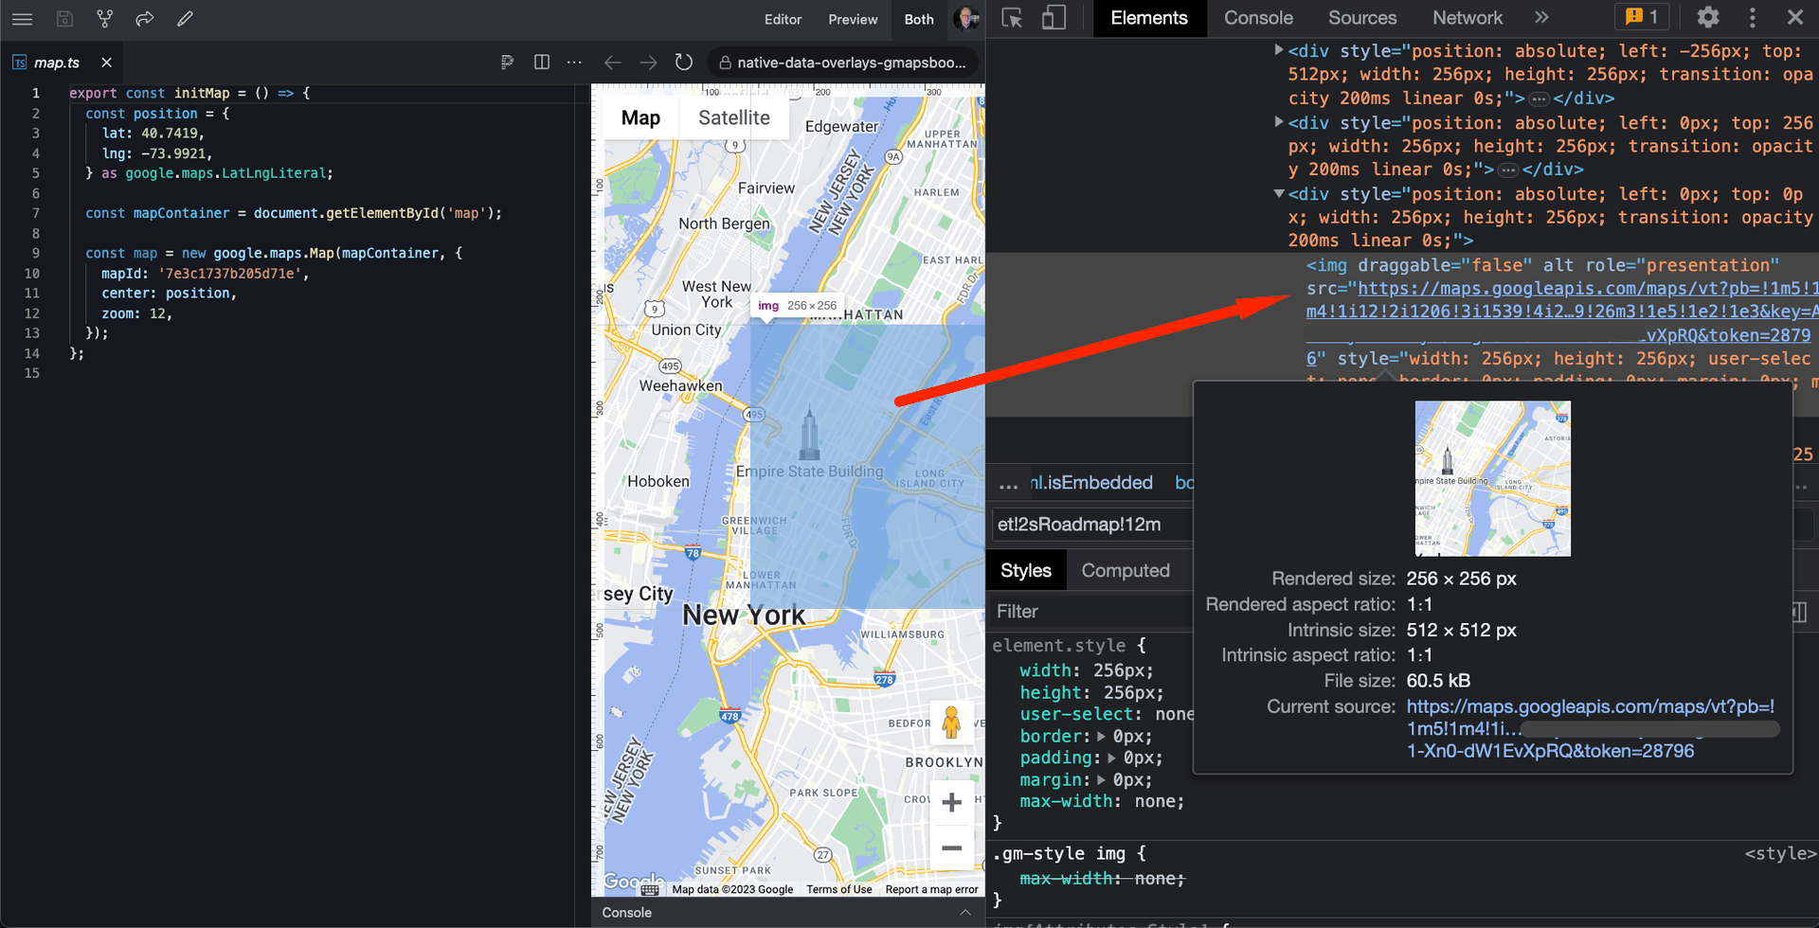The height and width of the screenshot is (928, 1819).
Task: Click the fork project icon
Action: point(104,19)
